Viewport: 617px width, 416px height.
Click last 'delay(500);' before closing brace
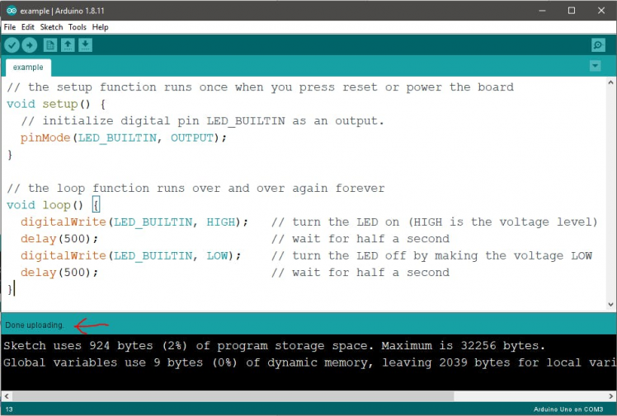[59, 273]
